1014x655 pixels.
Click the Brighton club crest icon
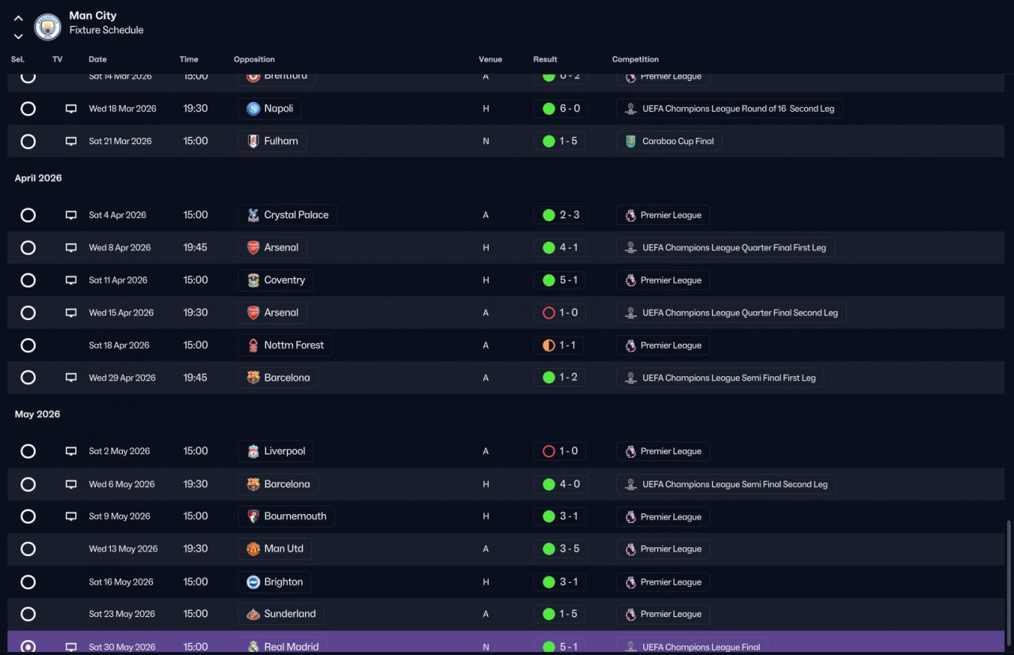[x=253, y=582]
